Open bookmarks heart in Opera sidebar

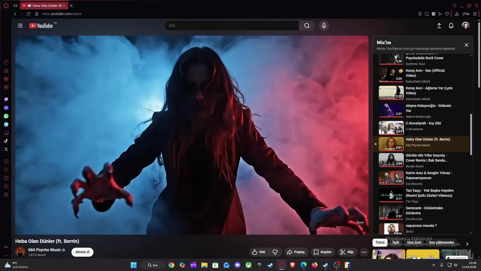(x=6, y=170)
